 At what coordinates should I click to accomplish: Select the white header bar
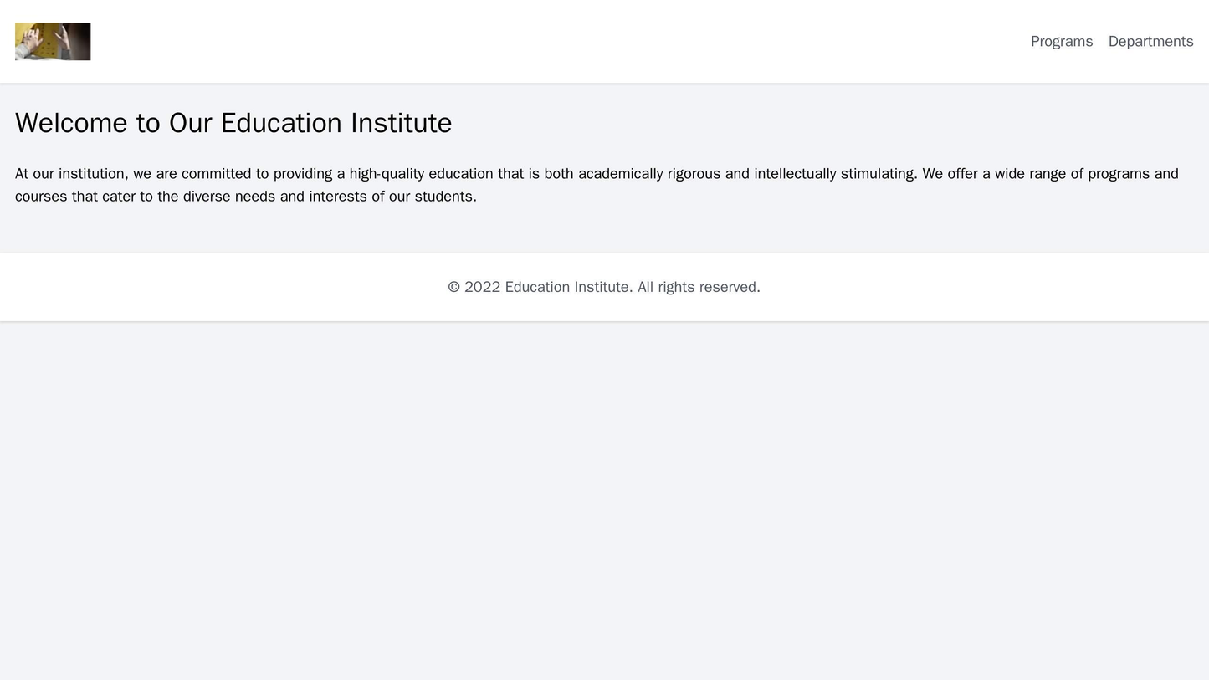click(x=604, y=38)
